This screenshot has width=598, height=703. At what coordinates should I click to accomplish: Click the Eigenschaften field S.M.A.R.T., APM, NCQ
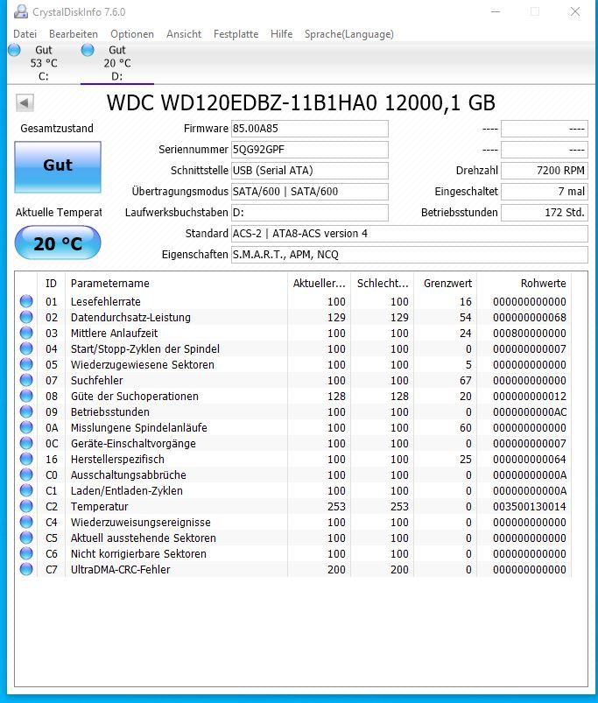(x=409, y=255)
